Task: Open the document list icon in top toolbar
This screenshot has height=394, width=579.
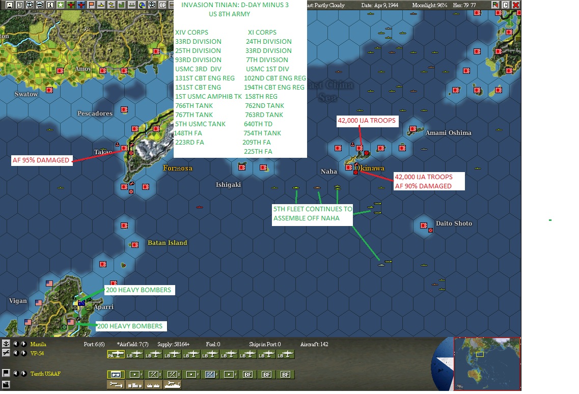Action: [x=20, y=5]
